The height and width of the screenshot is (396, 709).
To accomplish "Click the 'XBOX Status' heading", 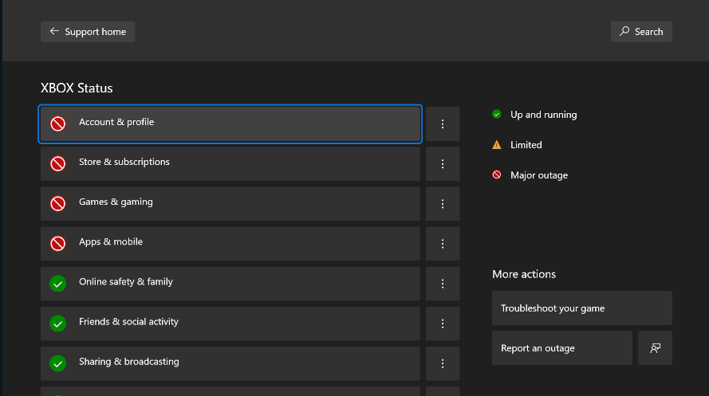I will pyautogui.click(x=77, y=88).
